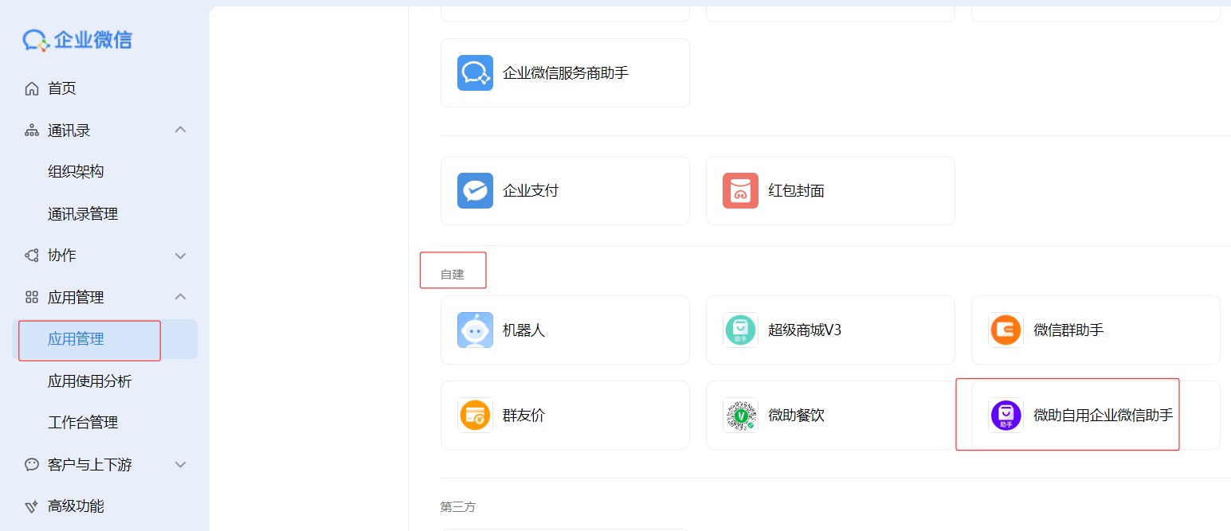The height and width of the screenshot is (531, 1231).
Task: Click the orange 群友价 app icon
Action: [x=475, y=415]
